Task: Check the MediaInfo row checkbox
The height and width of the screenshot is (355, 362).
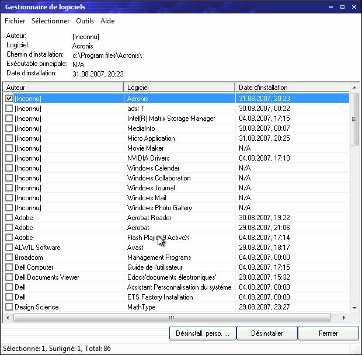Action: pos(9,128)
